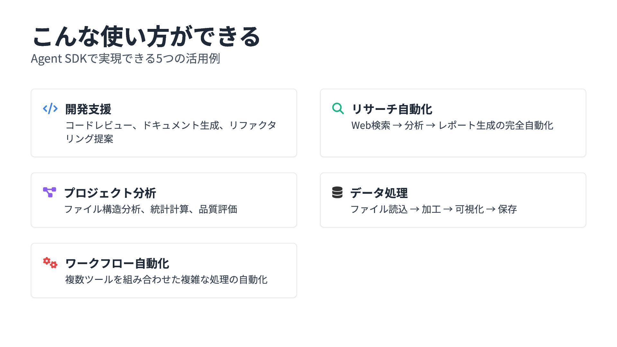Click the blue code brackets icon
The image size is (617, 347).
click(50, 109)
